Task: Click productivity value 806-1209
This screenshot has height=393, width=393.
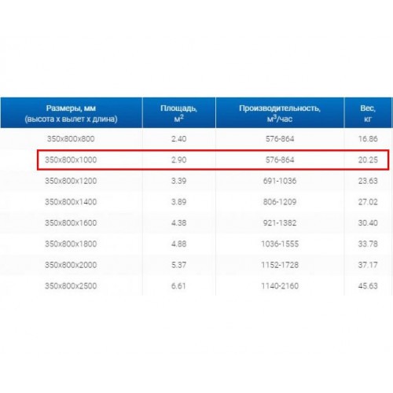Action: click(280, 202)
